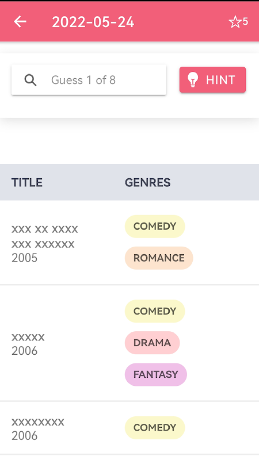Select the masked 2005 movie title
Image resolution: width=259 pixels, height=460 pixels.
45,236
